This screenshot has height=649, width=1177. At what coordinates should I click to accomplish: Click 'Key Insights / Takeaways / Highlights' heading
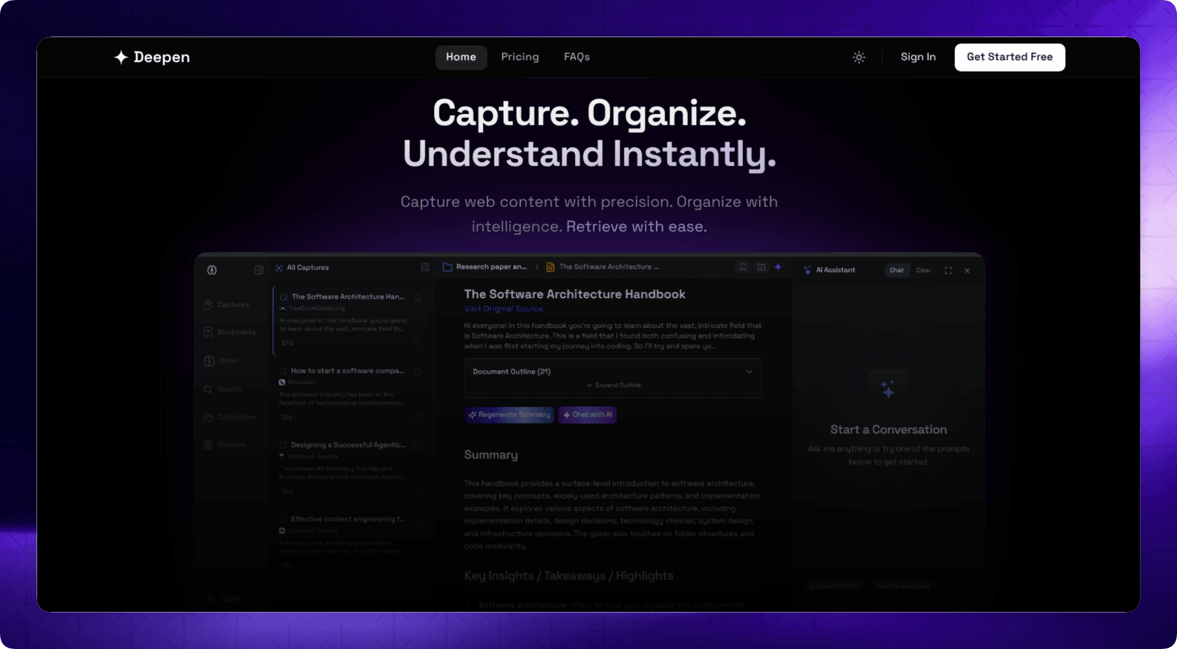click(569, 576)
